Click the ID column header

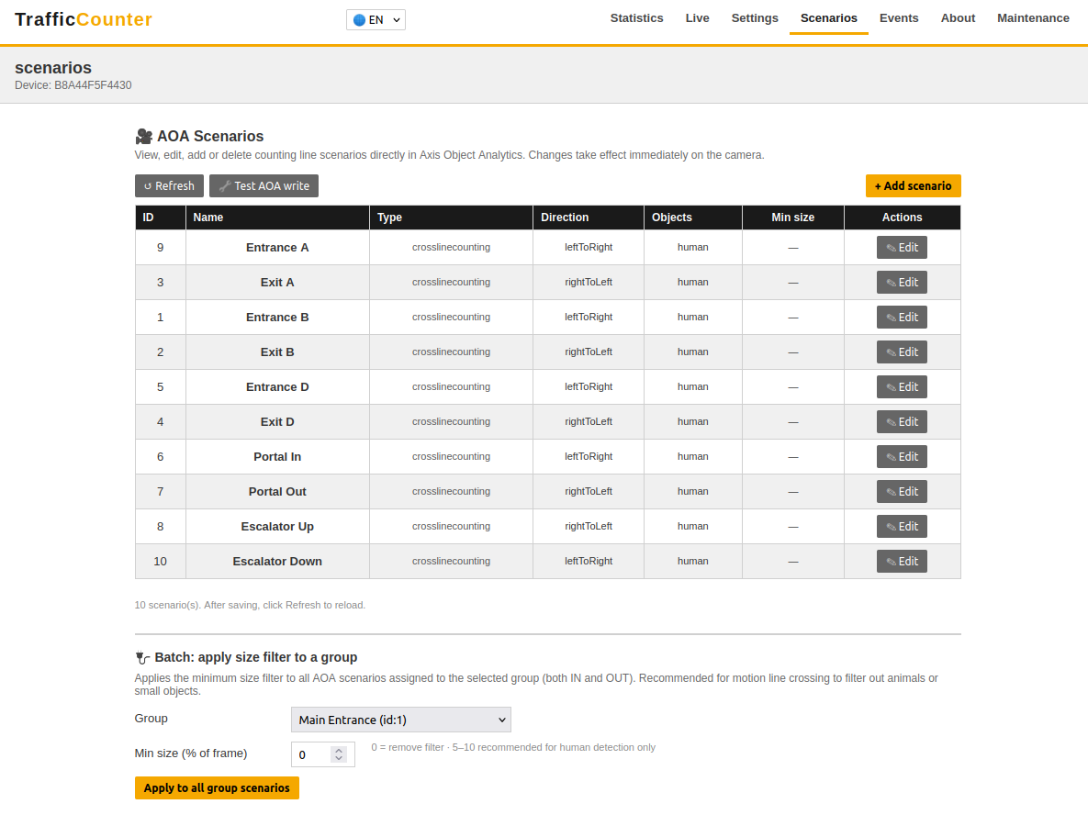(x=161, y=218)
